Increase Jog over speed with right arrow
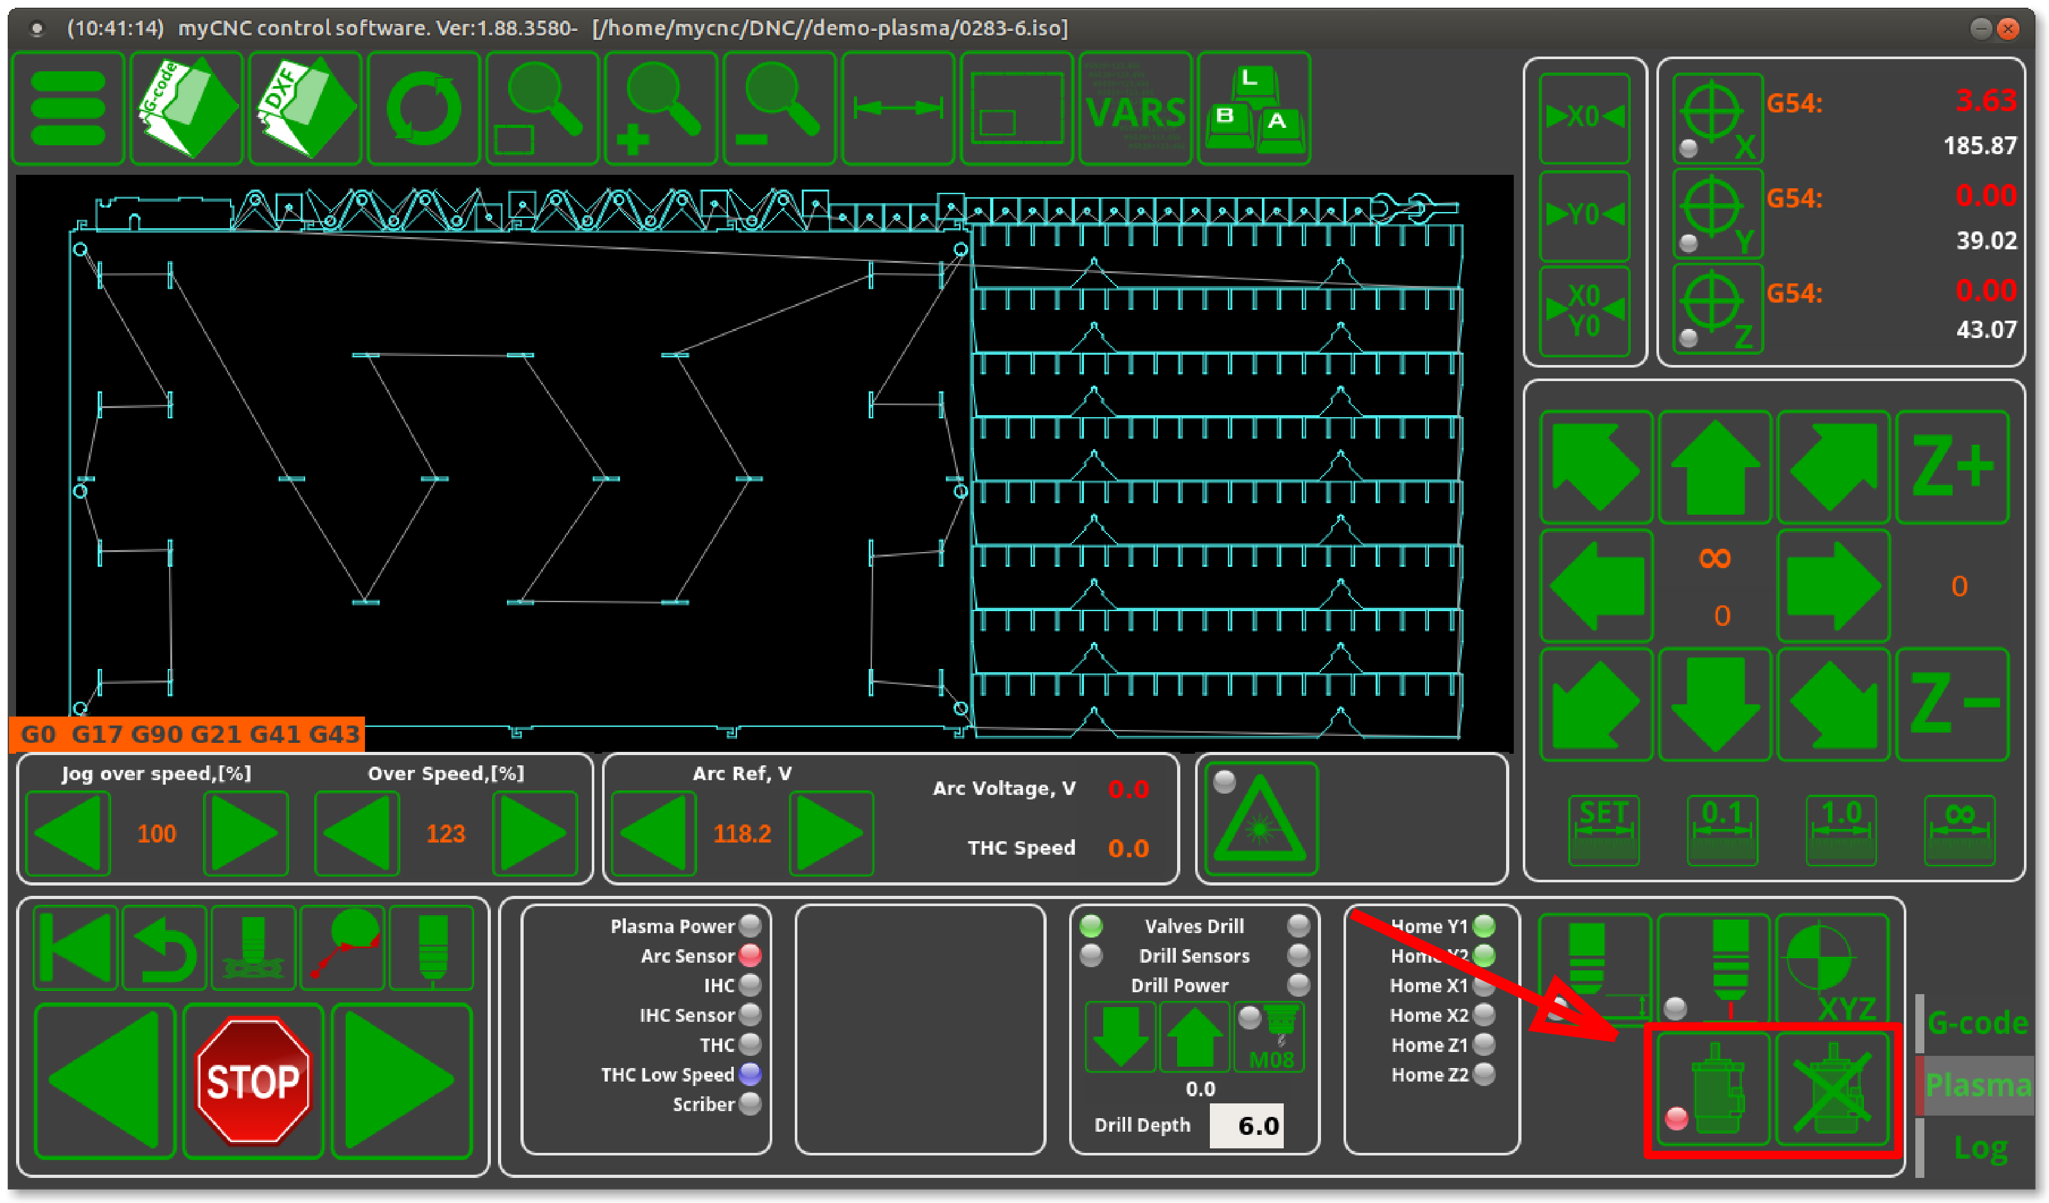The image size is (2049, 1203). pyautogui.click(x=245, y=833)
